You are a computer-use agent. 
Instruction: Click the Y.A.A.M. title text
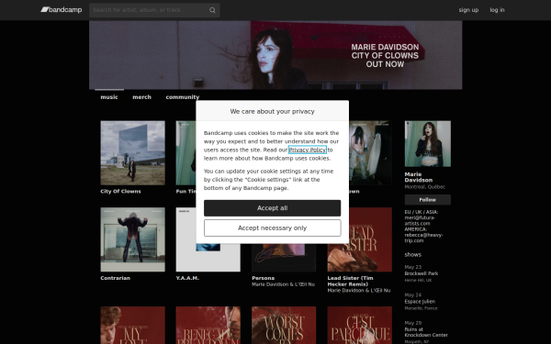pos(187,278)
